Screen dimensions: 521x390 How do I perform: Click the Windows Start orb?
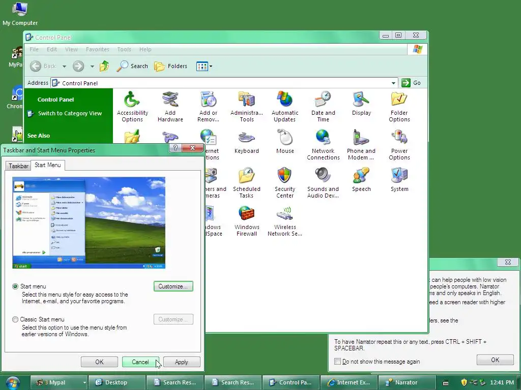point(12,383)
